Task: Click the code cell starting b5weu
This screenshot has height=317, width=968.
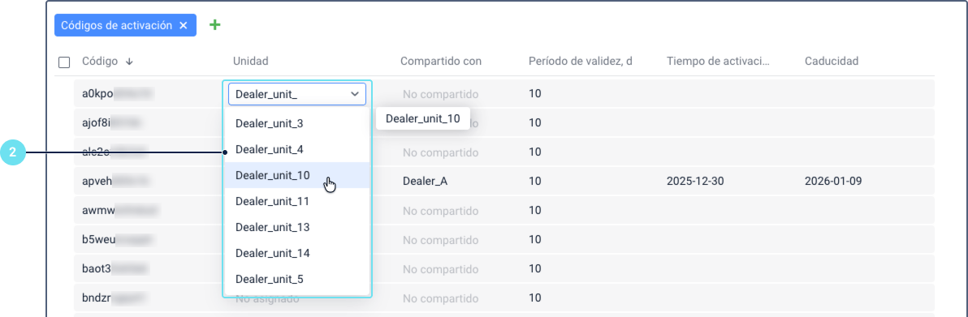Action: point(117,239)
